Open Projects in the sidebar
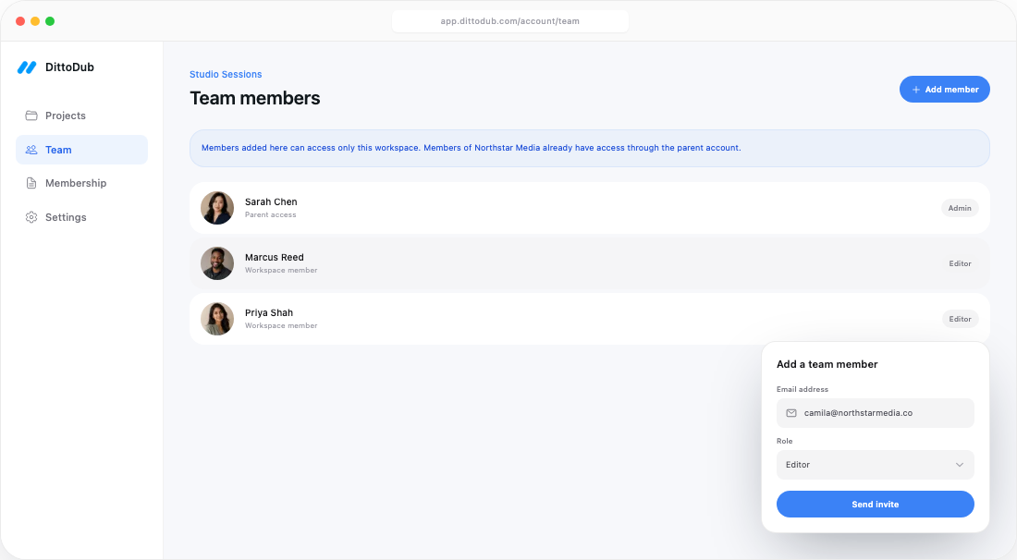 coord(81,116)
